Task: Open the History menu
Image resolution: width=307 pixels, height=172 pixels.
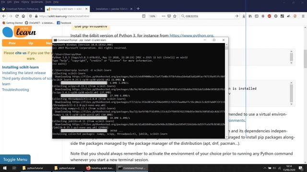Action: click(25, 2)
